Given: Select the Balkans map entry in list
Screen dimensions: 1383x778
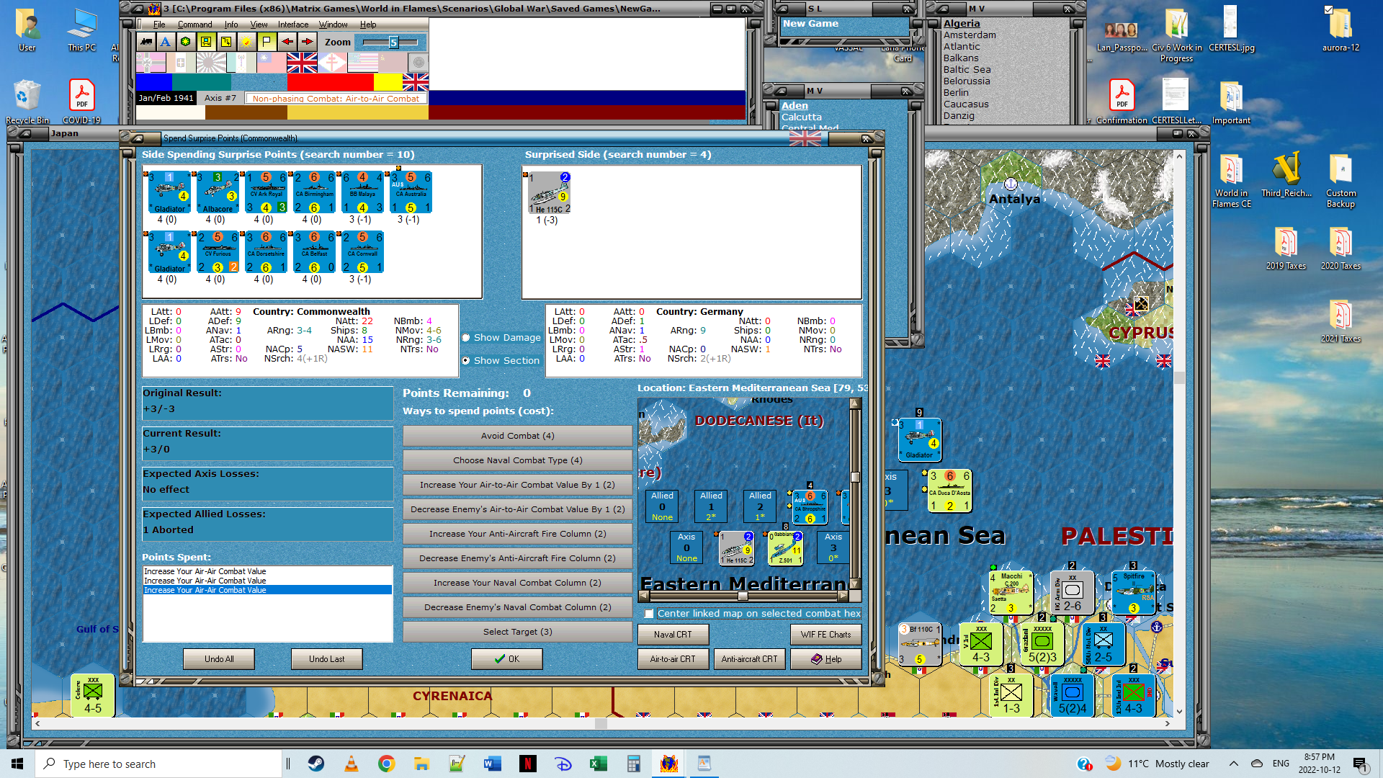Looking at the screenshot, I should [x=961, y=58].
